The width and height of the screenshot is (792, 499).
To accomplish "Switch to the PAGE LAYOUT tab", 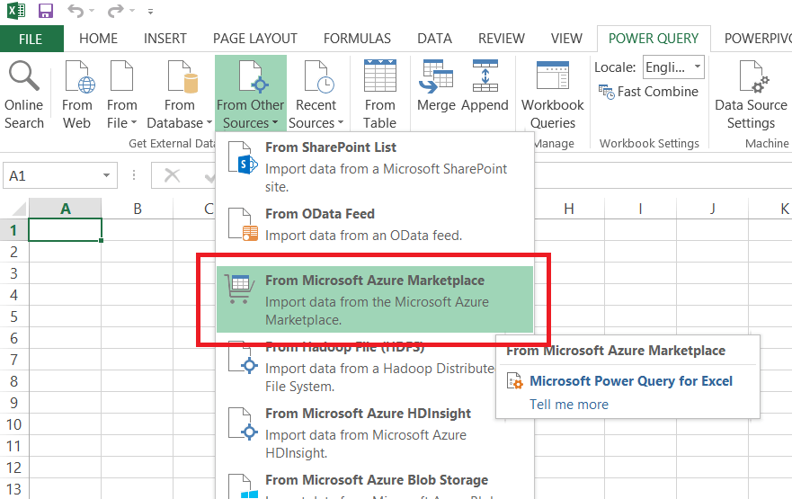I will coord(255,39).
